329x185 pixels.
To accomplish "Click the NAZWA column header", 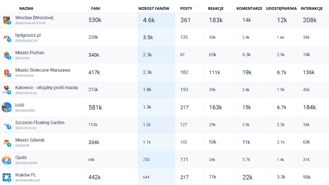I will [26, 8].
